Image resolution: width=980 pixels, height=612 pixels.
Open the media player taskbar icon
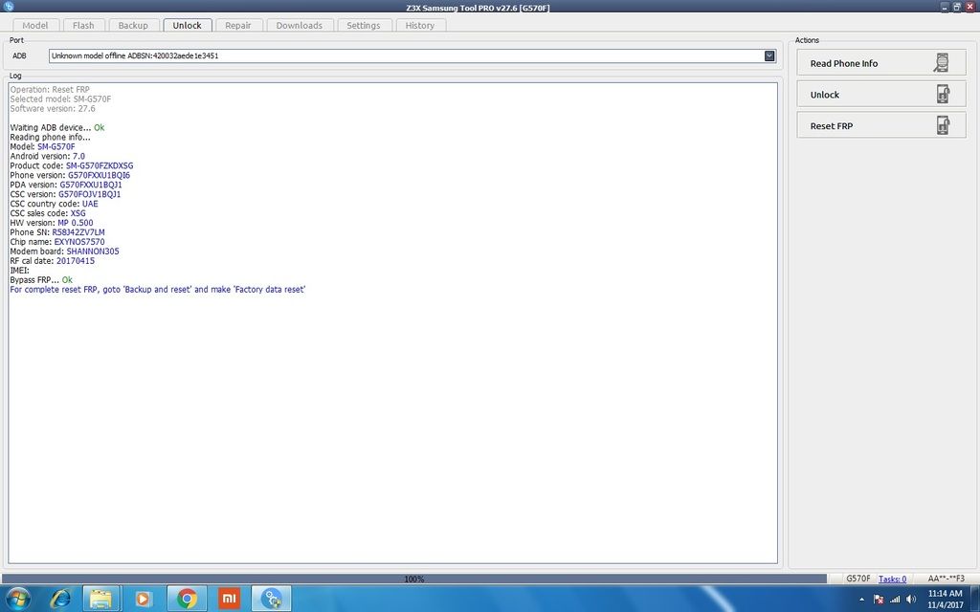[145, 599]
